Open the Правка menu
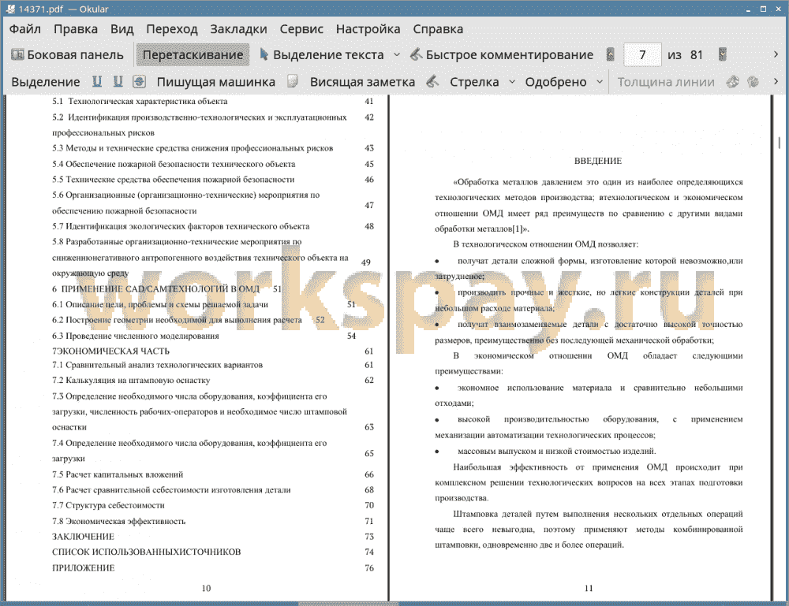 coord(76,29)
